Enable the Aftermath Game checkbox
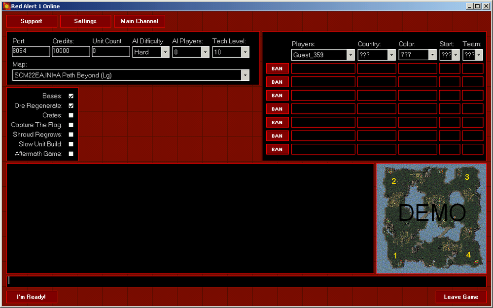493x308 pixels. 71,154
